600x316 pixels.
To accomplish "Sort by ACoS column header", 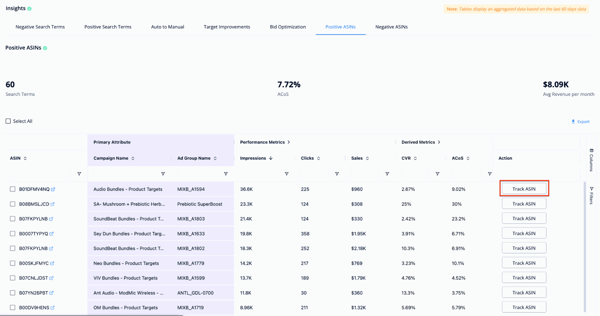I will point(468,158).
